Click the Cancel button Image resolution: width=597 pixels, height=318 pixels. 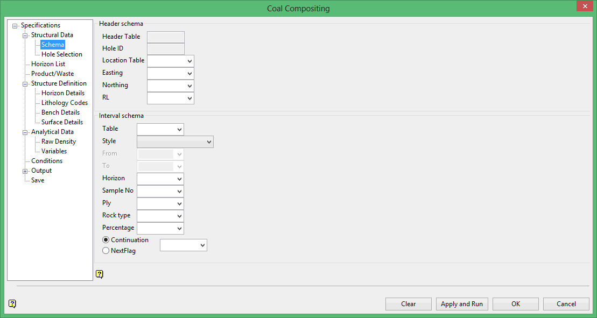(x=566, y=304)
